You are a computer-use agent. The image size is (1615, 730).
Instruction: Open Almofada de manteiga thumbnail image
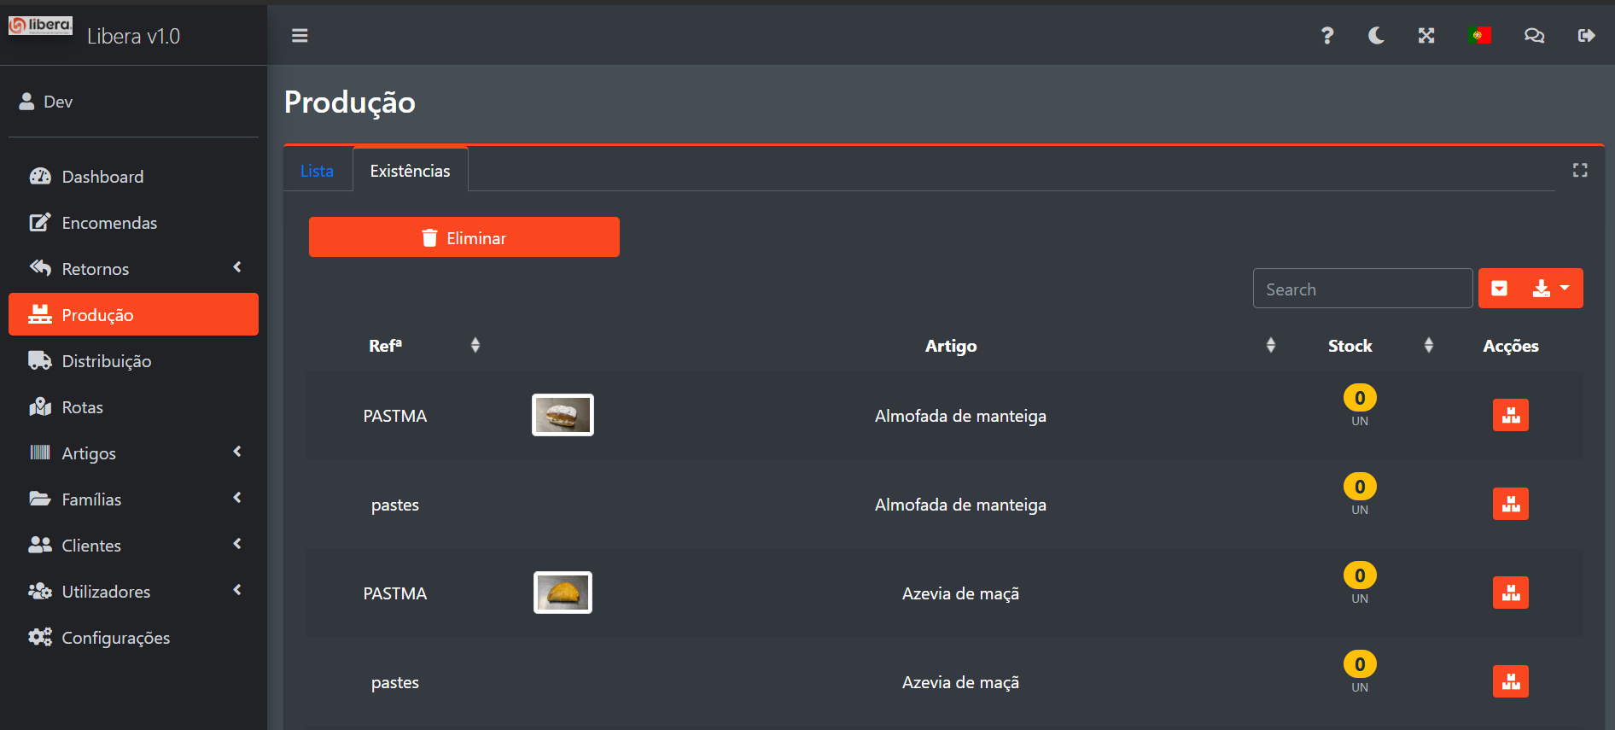pyautogui.click(x=563, y=416)
